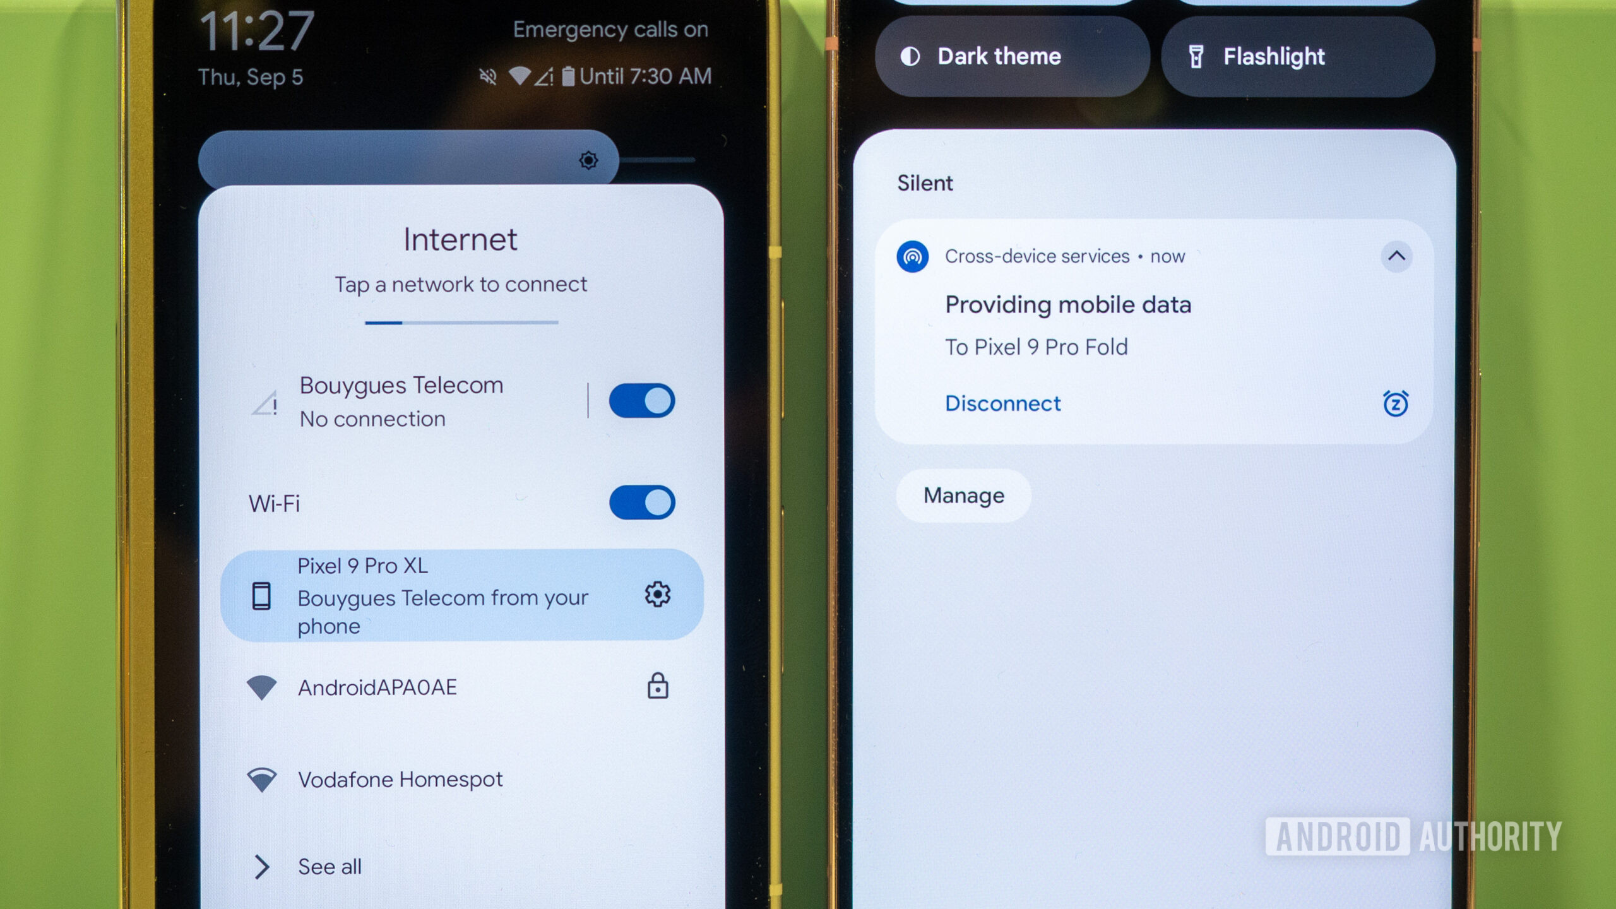Tap the lock icon next to AndroidAPA0AE

pyautogui.click(x=655, y=686)
